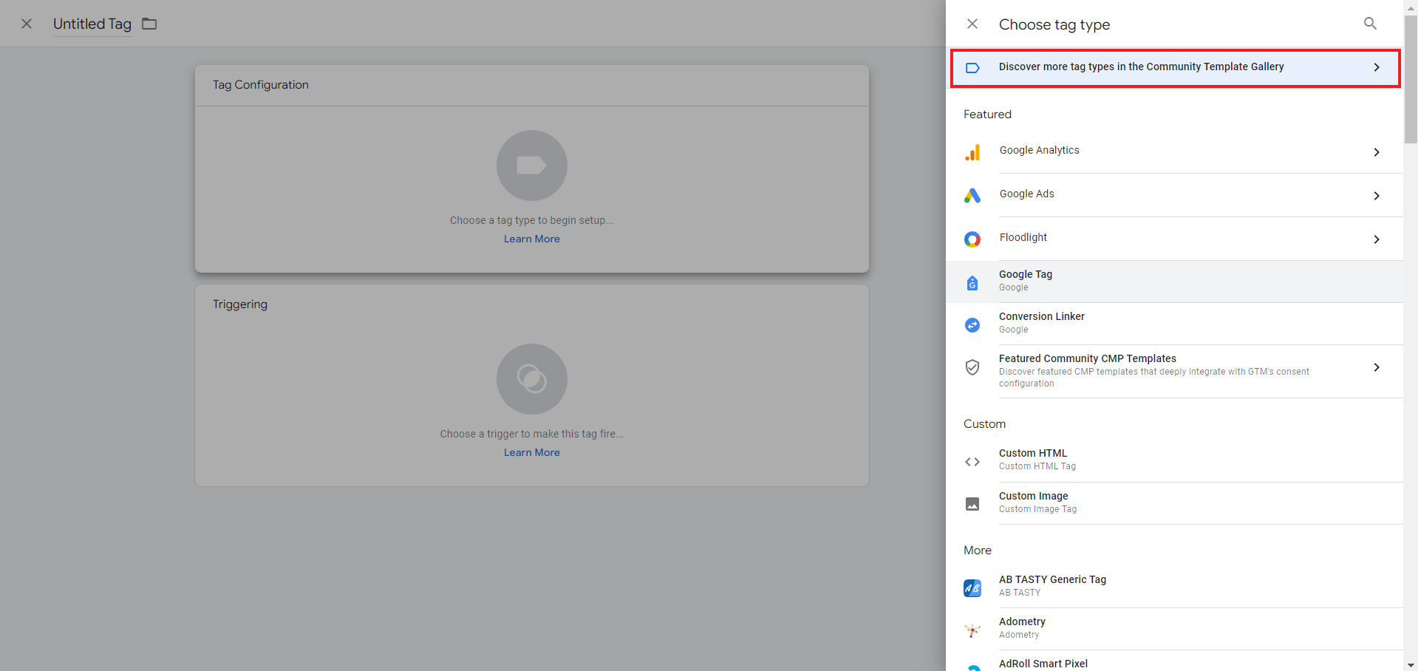Click the Custom HTML code icon
1418x671 pixels.
point(972,461)
